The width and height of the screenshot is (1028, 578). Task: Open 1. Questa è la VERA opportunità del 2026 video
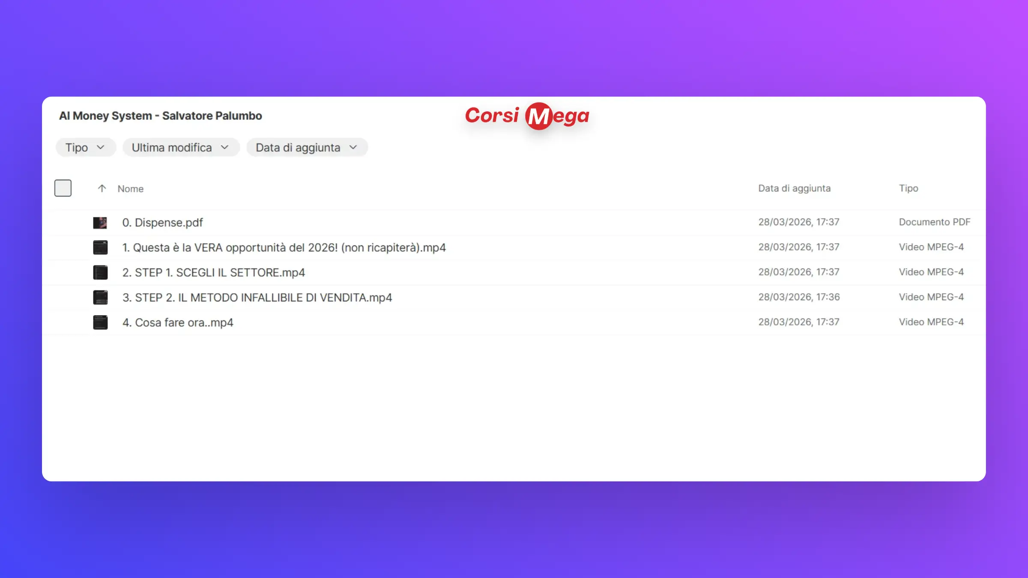coord(284,247)
